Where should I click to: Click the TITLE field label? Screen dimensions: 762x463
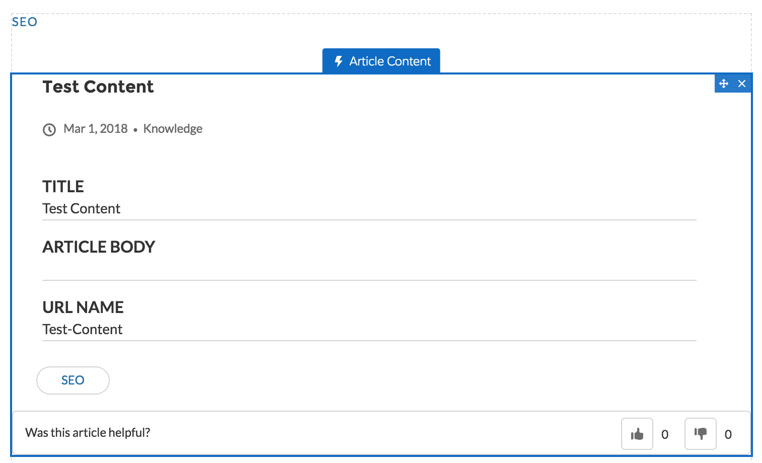(x=63, y=187)
